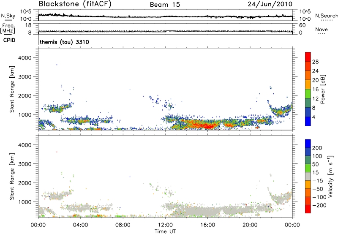Click the "Slant Range [km]" label of the velocity panel

click(x=12, y=176)
